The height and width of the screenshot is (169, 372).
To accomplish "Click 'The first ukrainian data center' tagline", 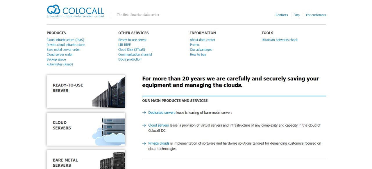I will click(x=138, y=15).
